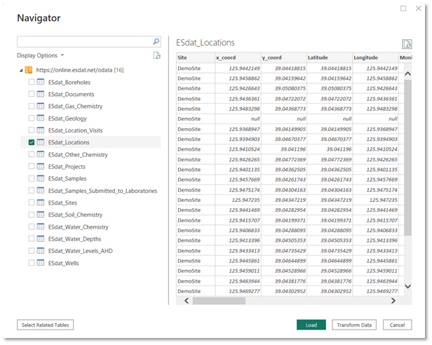Click the ESdat_Samples table icon

[x=41, y=178]
